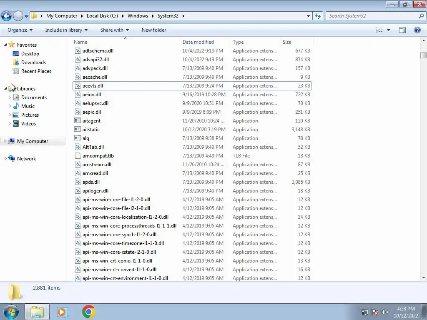Select Network in the navigation pane
427x320 pixels.
coord(26,159)
